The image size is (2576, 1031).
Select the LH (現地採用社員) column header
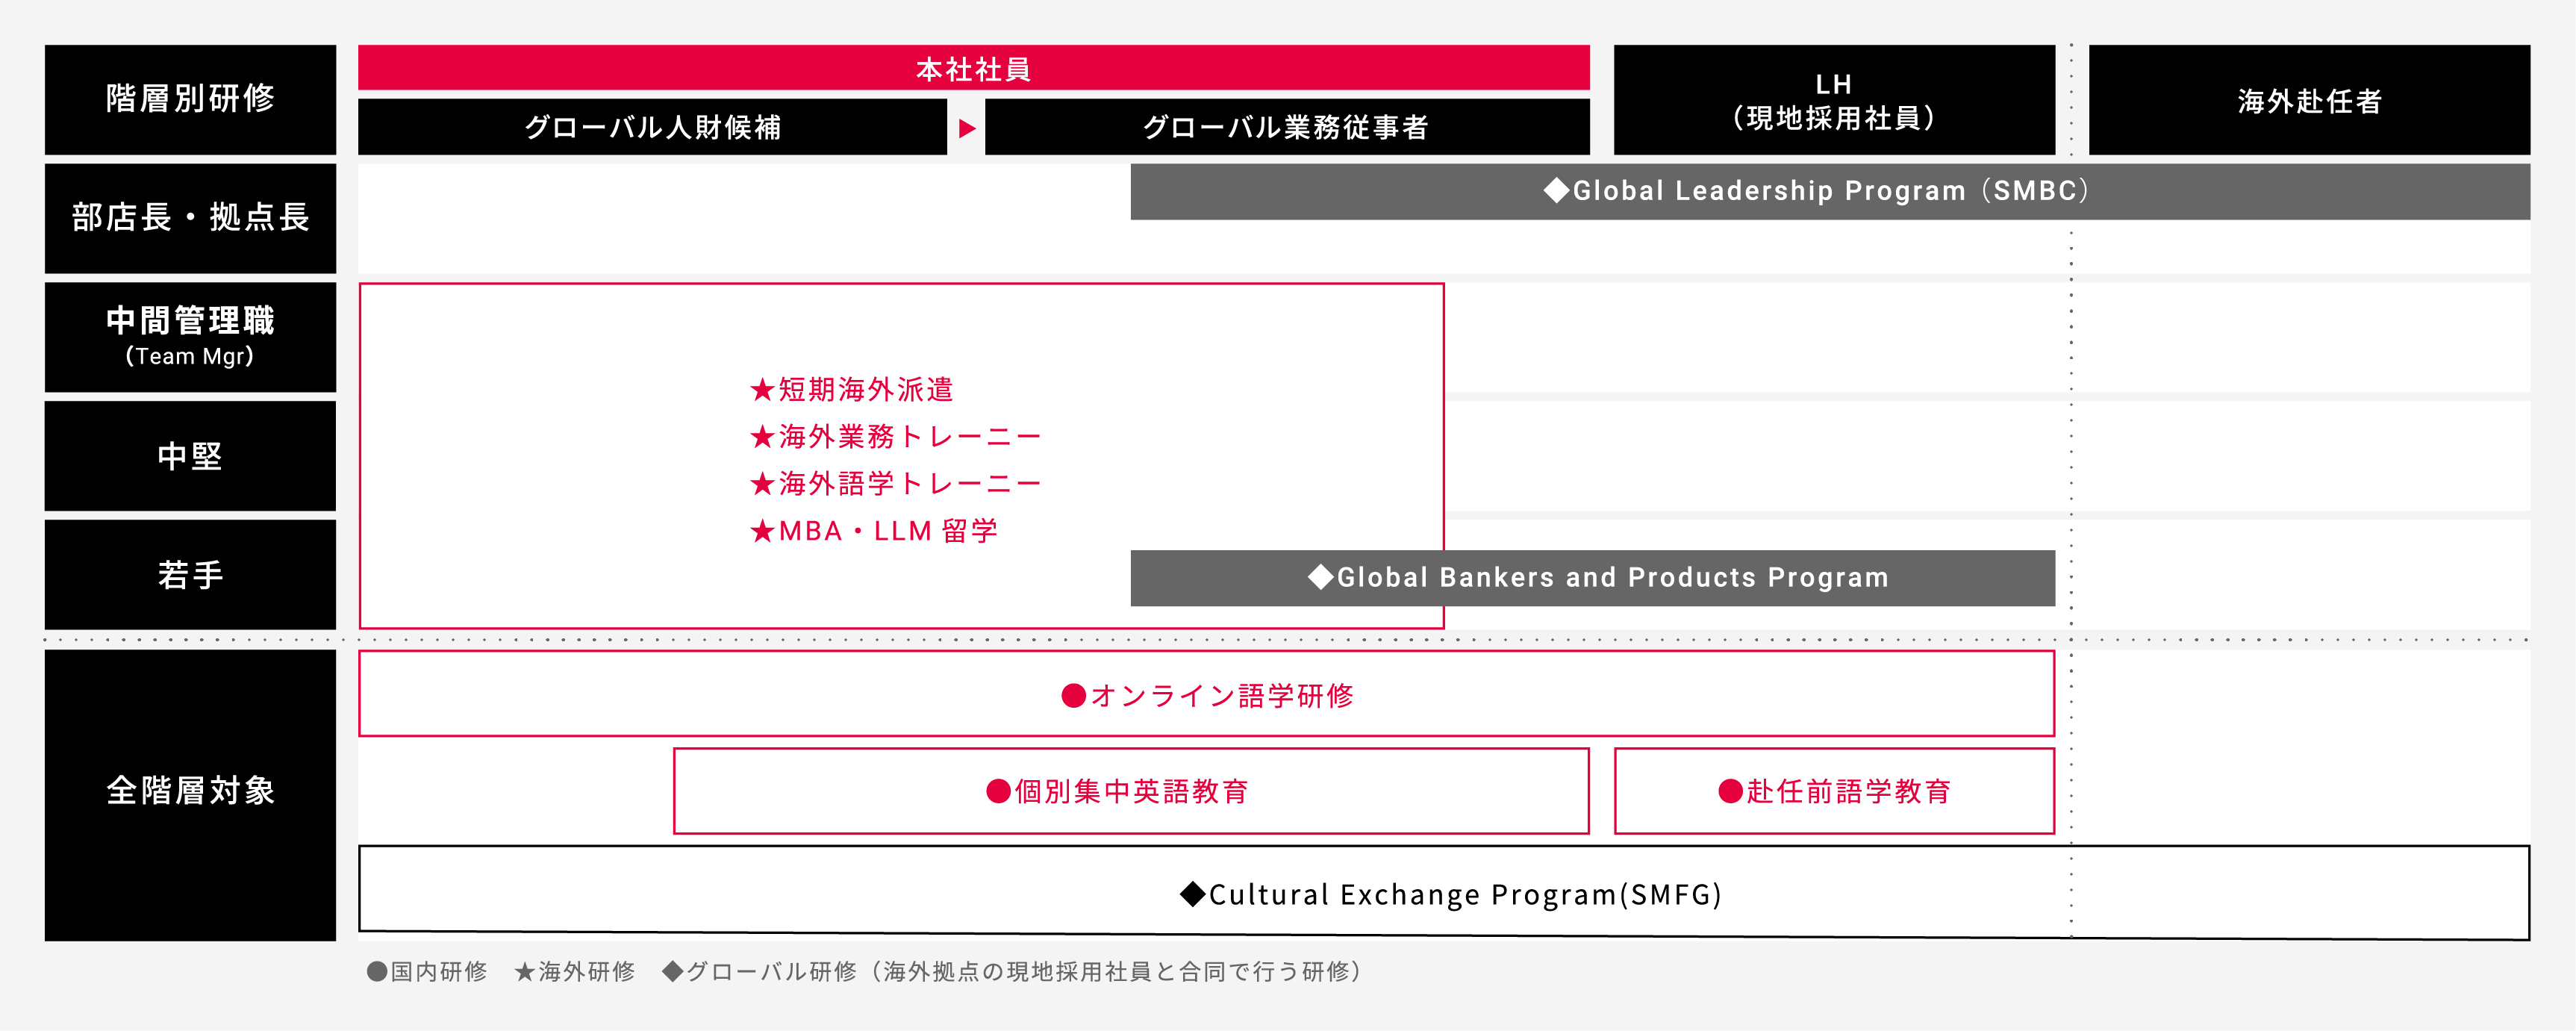point(1833,100)
